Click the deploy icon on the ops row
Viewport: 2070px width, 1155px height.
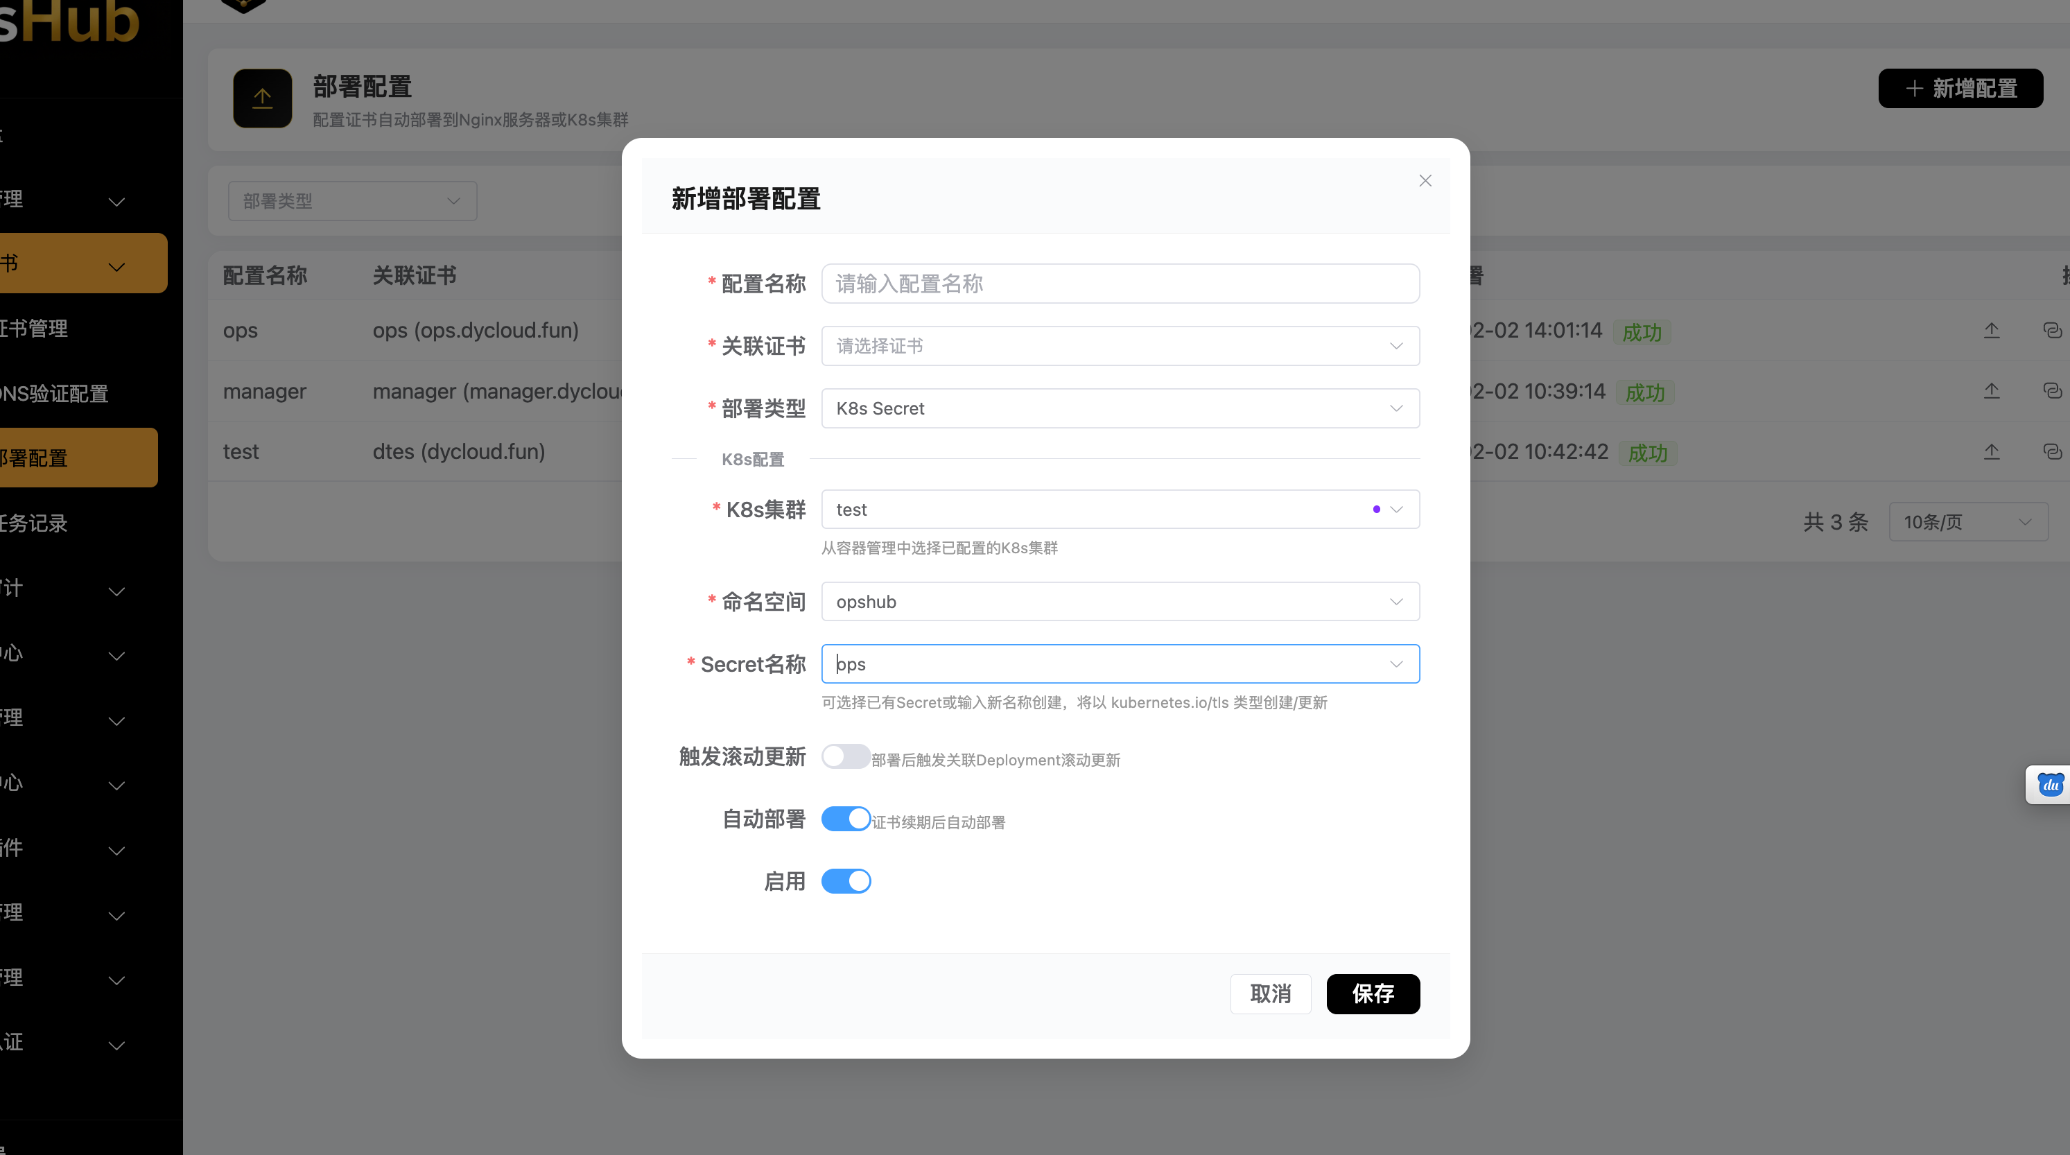tap(1992, 330)
